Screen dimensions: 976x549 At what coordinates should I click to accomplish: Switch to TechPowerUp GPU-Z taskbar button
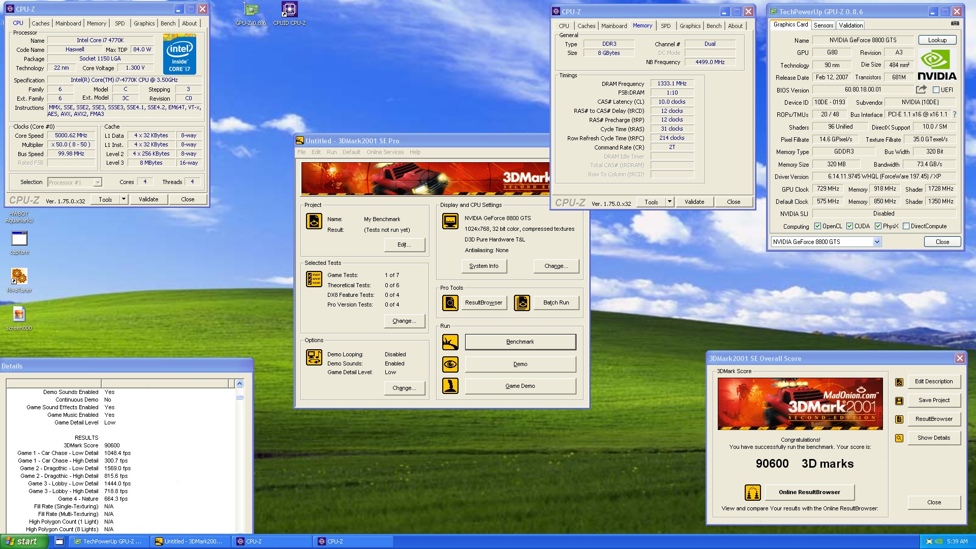(108, 541)
